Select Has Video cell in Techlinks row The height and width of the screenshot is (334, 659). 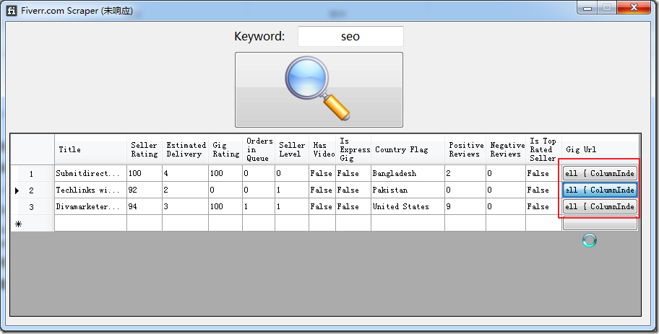pos(322,190)
